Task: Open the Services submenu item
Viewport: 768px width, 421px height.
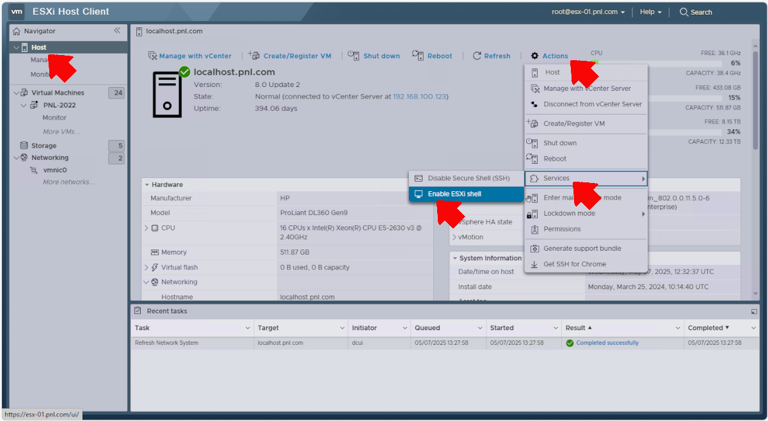Action: [x=586, y=179]
